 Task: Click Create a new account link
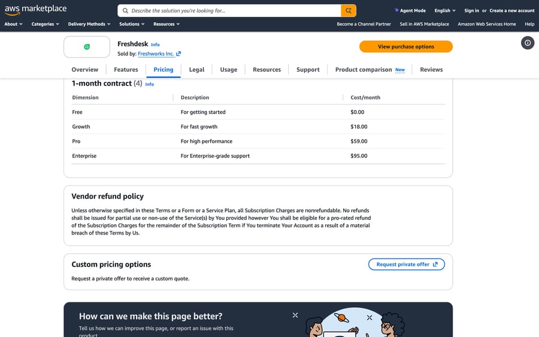point(512,11)
